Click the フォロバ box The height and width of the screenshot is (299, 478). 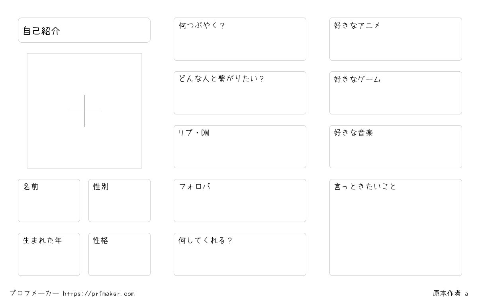coord(240,201)
